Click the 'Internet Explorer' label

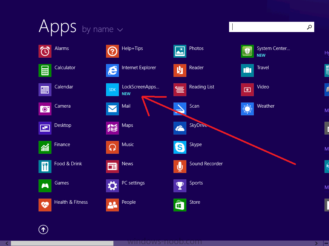[139, 68]
